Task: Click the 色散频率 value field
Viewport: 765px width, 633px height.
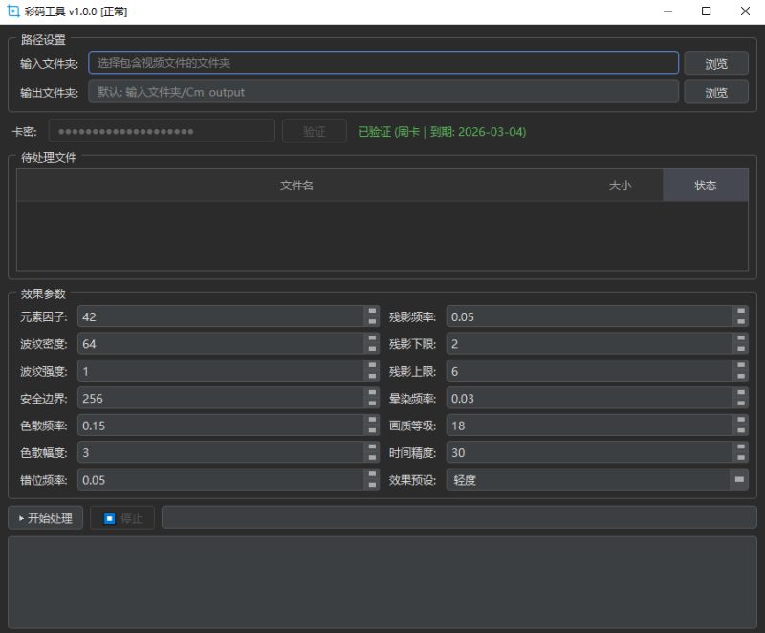Action: pyautogui.click(x=220, y=426)
